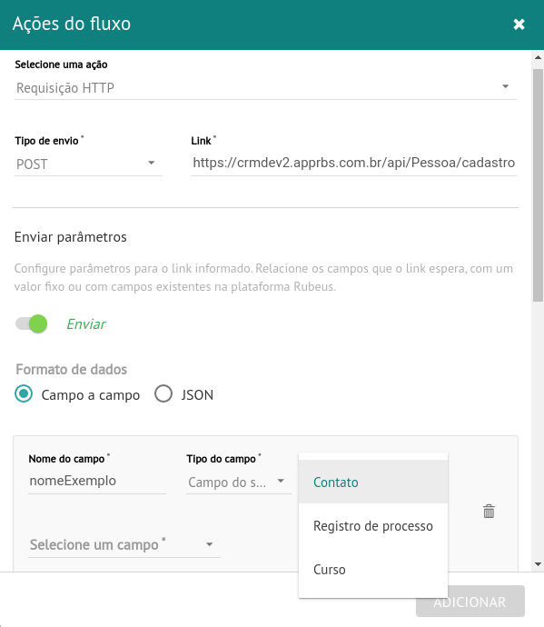Toggle the Enviar parameters switch
Image resolution: width=544 pixels, height=627 pixels.
point(31,323)
